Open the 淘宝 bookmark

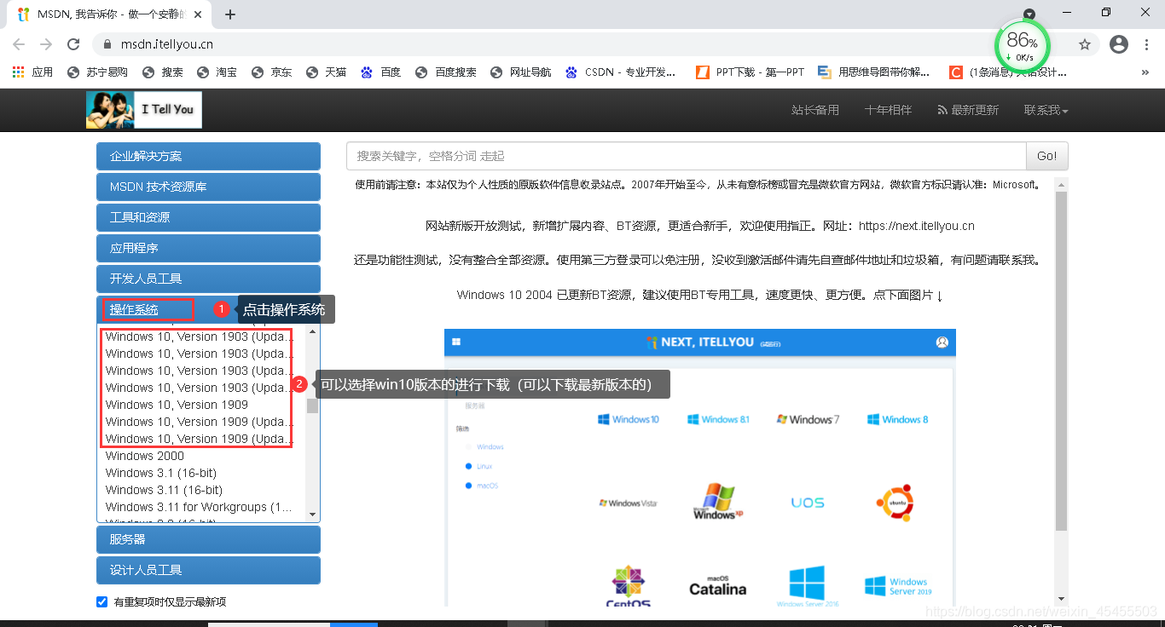click(x=217, y=72)
